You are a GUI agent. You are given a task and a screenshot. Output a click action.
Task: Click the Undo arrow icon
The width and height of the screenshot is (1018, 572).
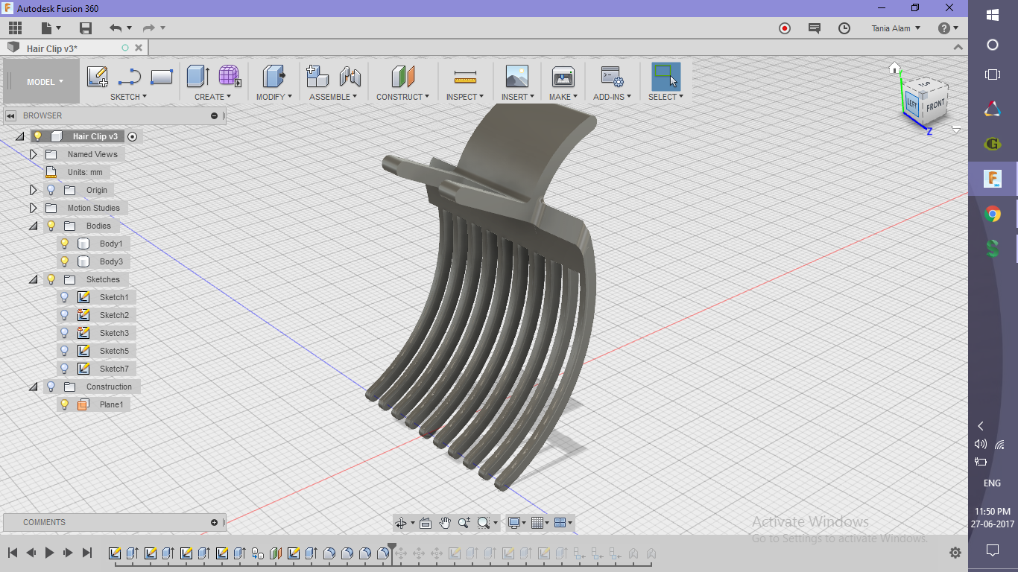point(116,28)
